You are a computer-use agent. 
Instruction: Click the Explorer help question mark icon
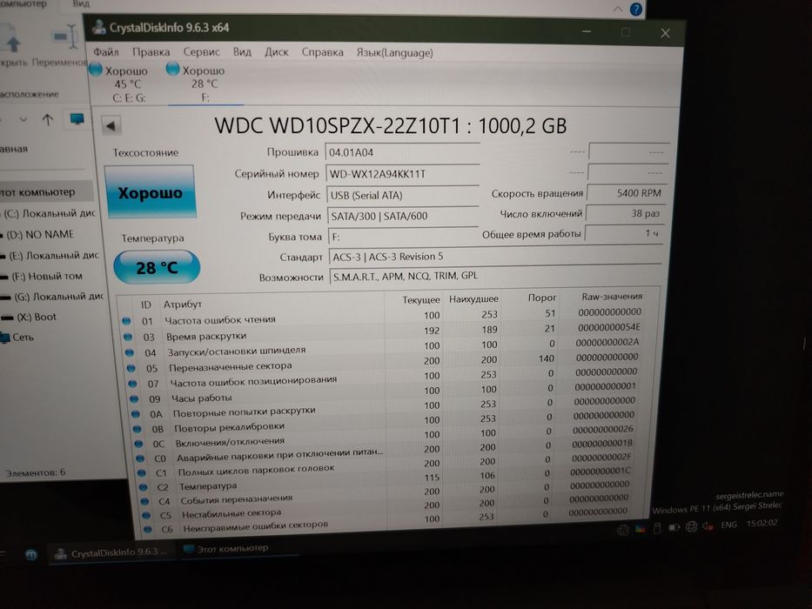click(x=635, y=9)
